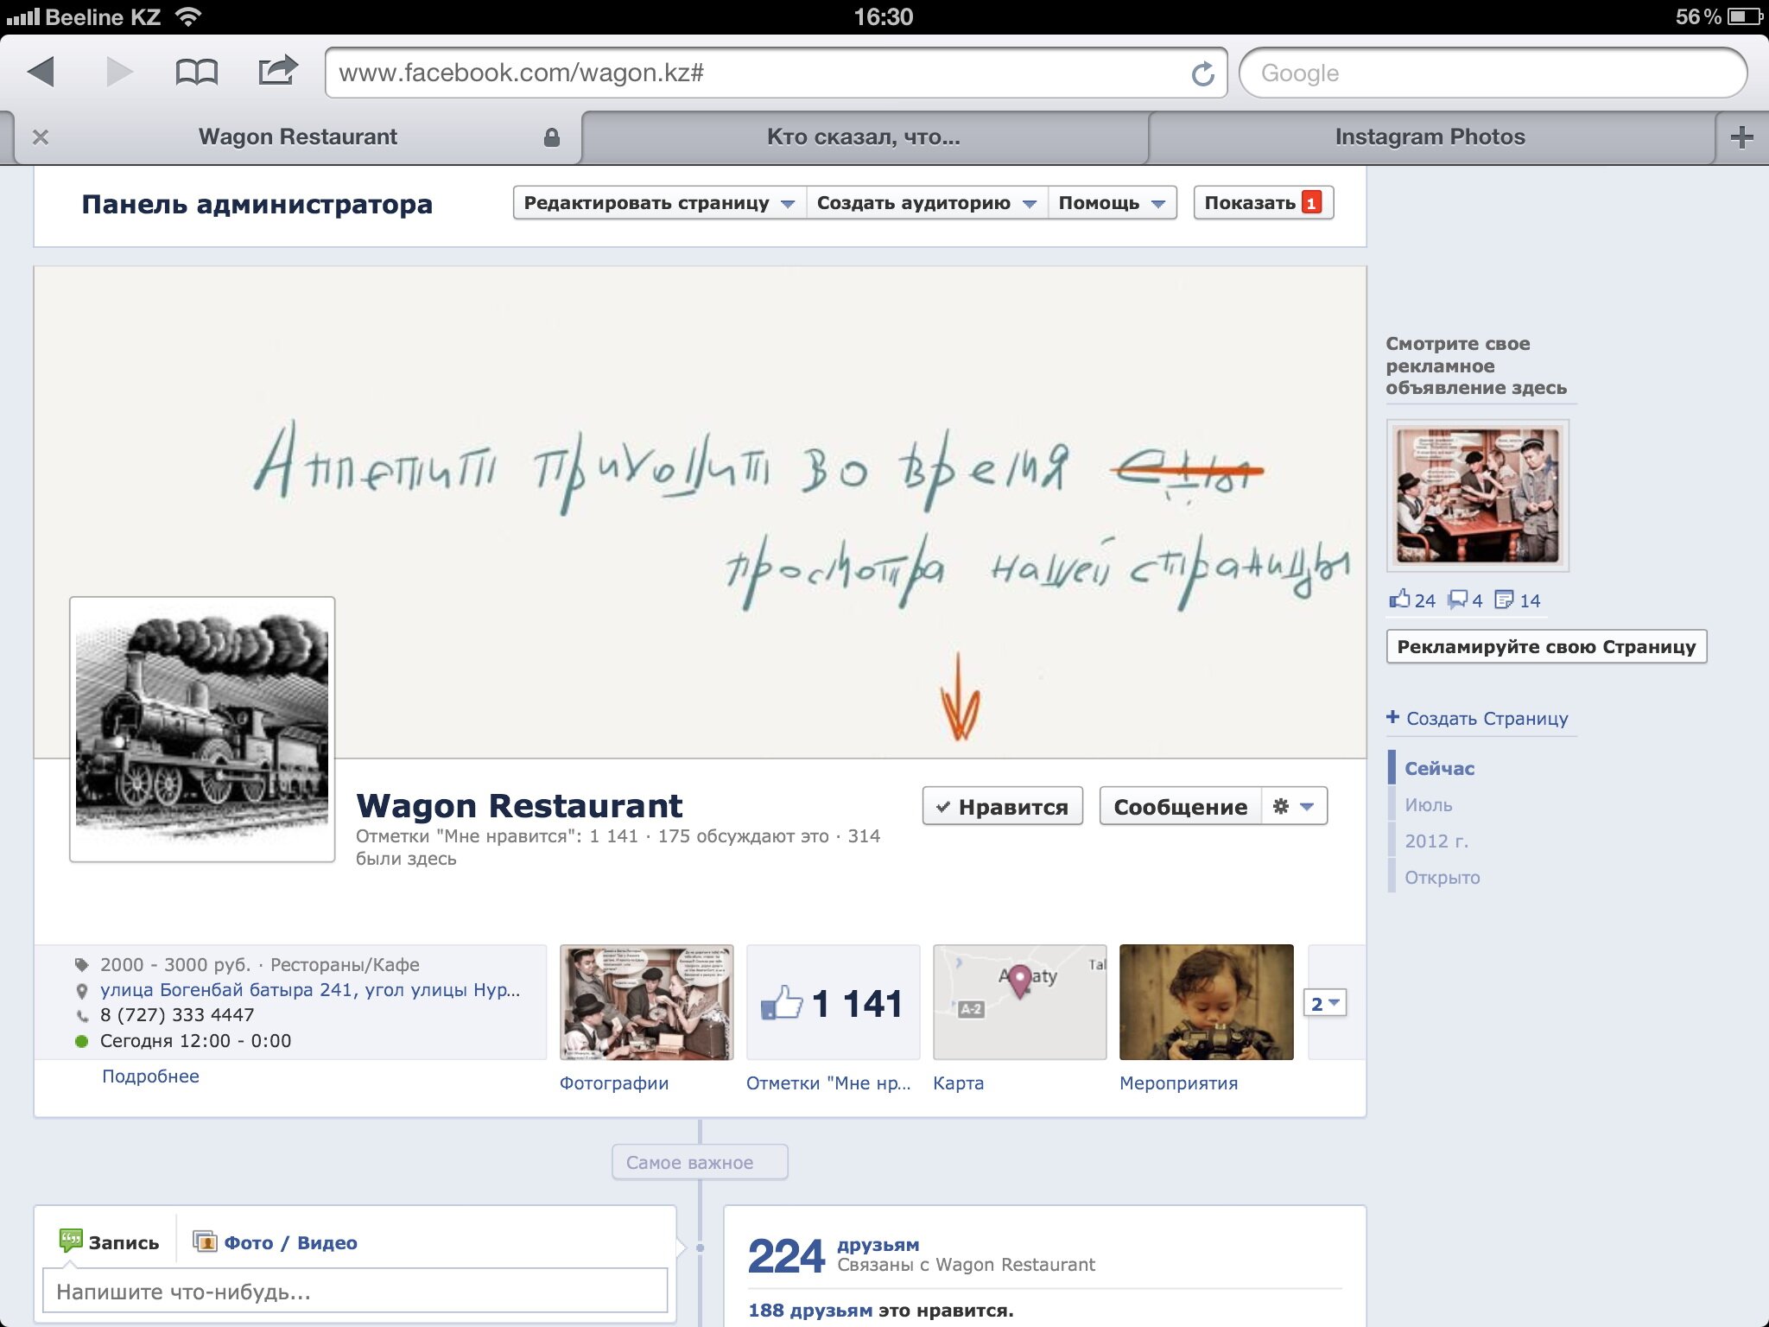This screenshot has width=1769, height=1327.
Task: Switch to the Кто сказал, что... tab
Action: click(x=864, y=137)
